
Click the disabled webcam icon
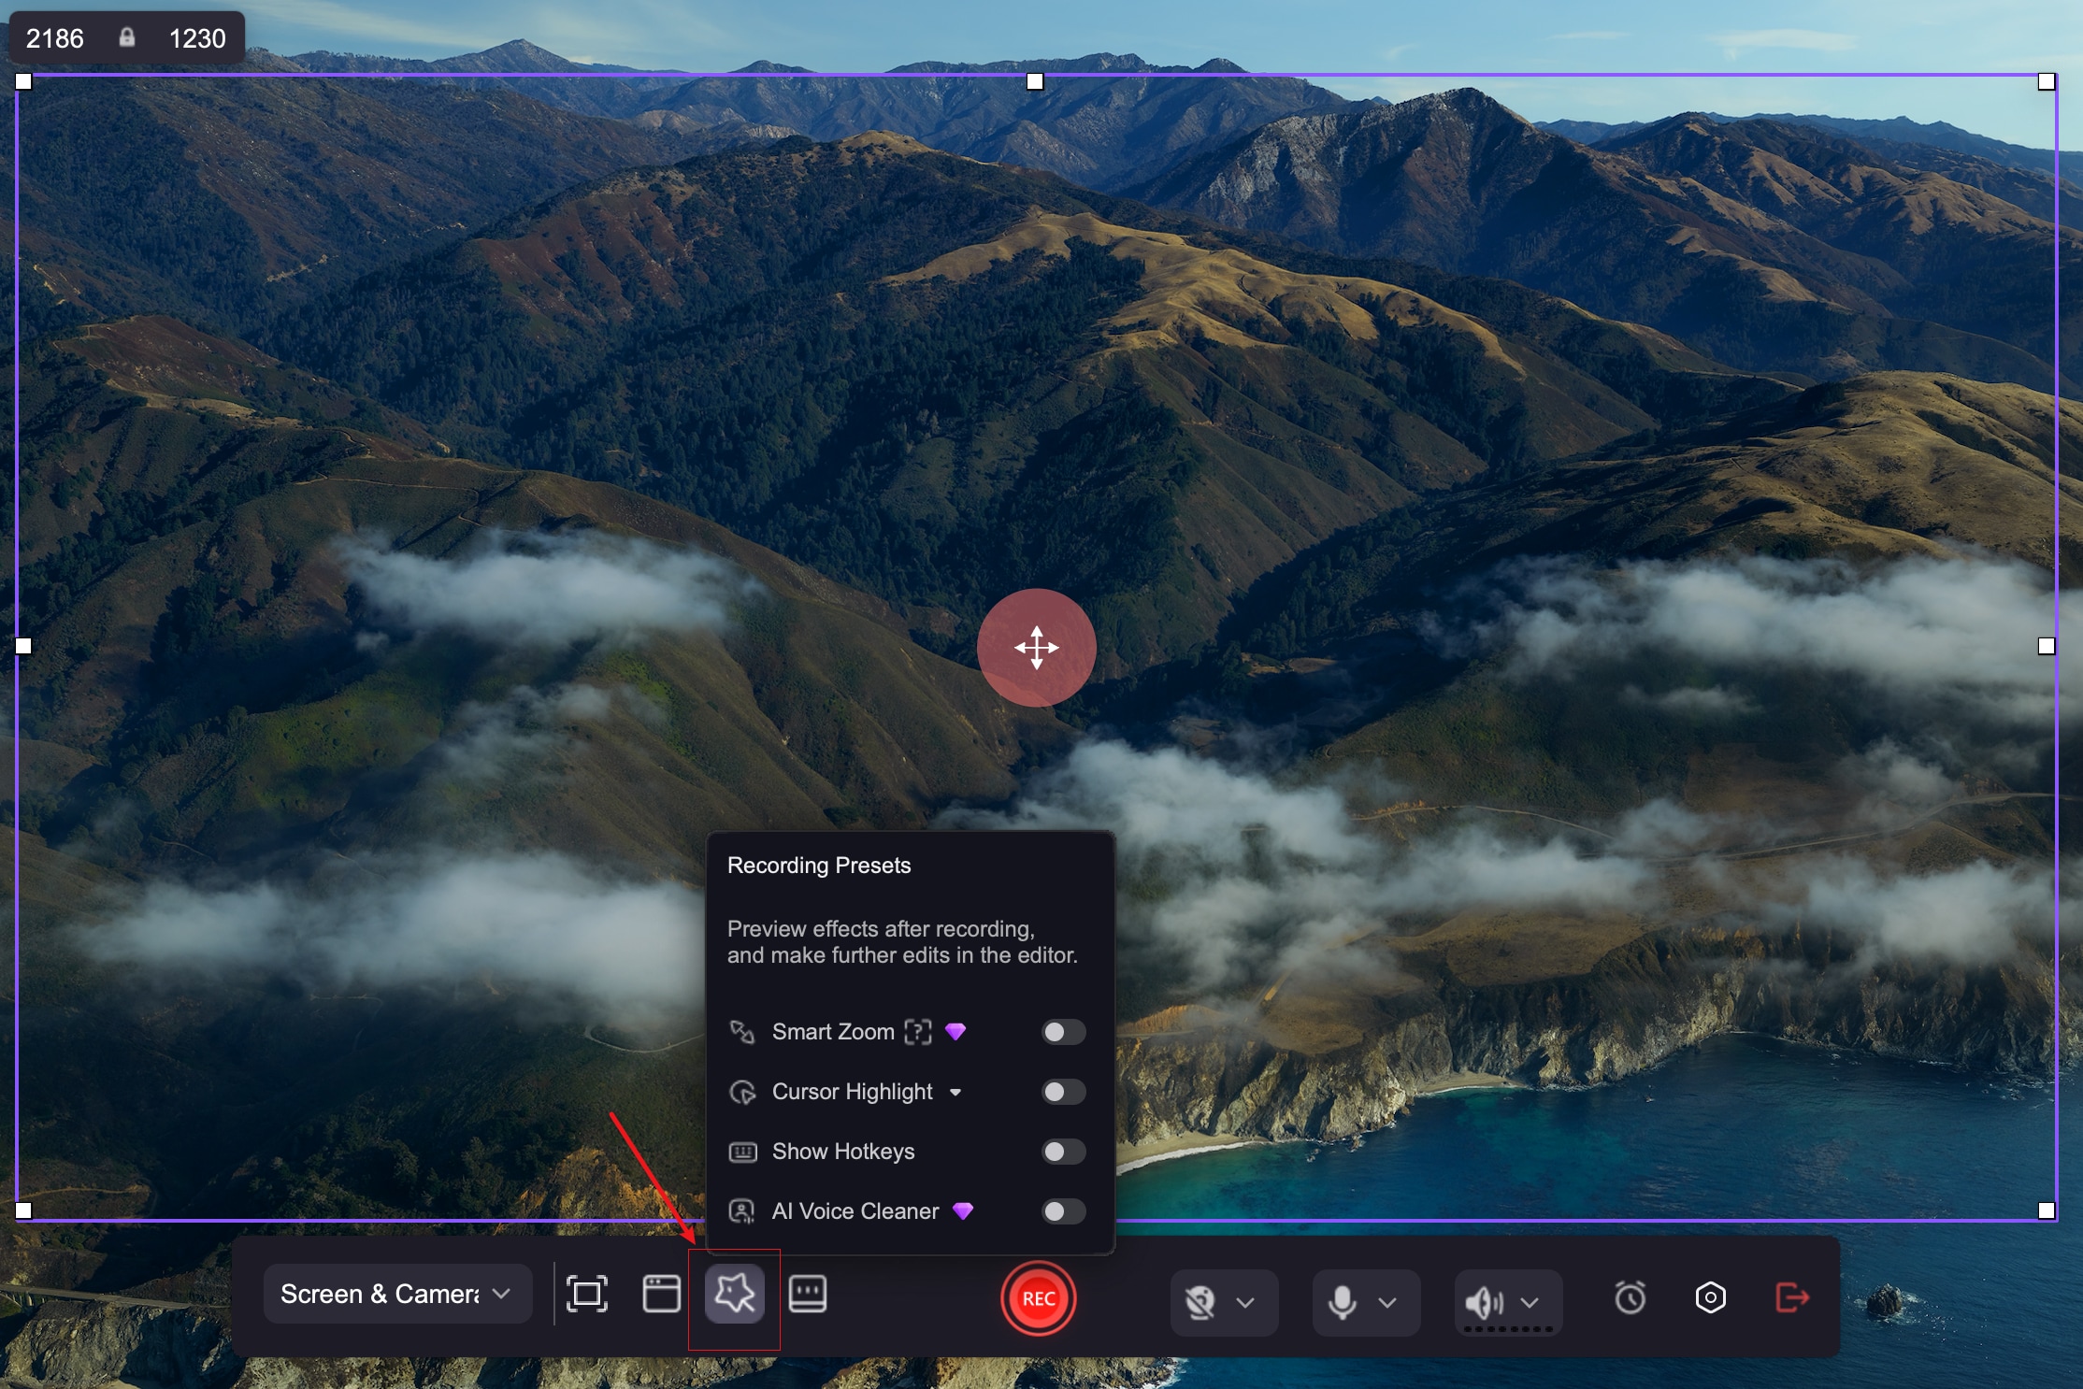(1200, 1302)
